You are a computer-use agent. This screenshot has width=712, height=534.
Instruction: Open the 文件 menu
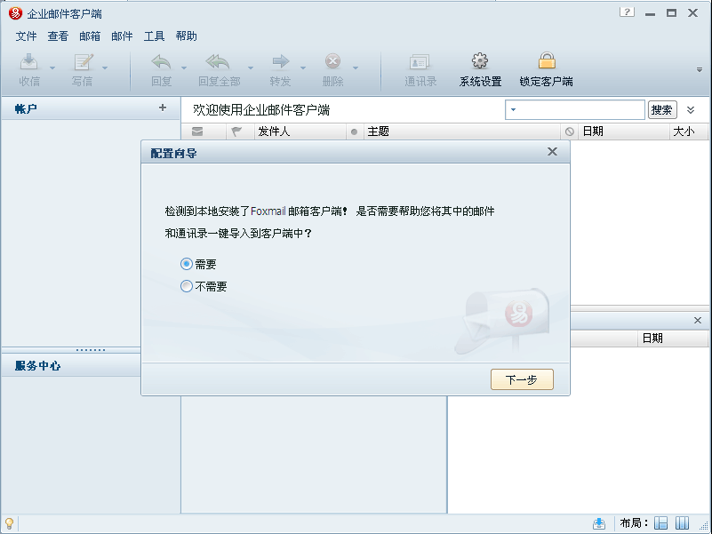[x=26, y=36]
